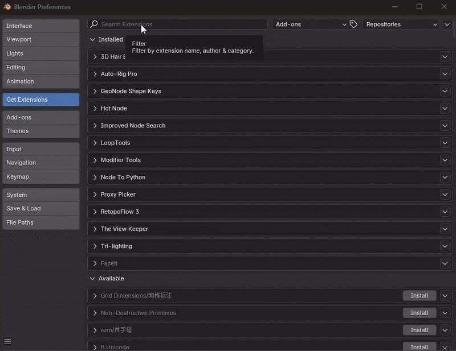Open options menu for GeoNode Shape Keys
Screen dimensions: 456x351
point(445,91)
